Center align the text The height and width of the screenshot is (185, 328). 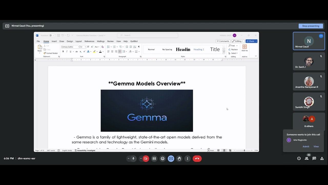[112, 52]
